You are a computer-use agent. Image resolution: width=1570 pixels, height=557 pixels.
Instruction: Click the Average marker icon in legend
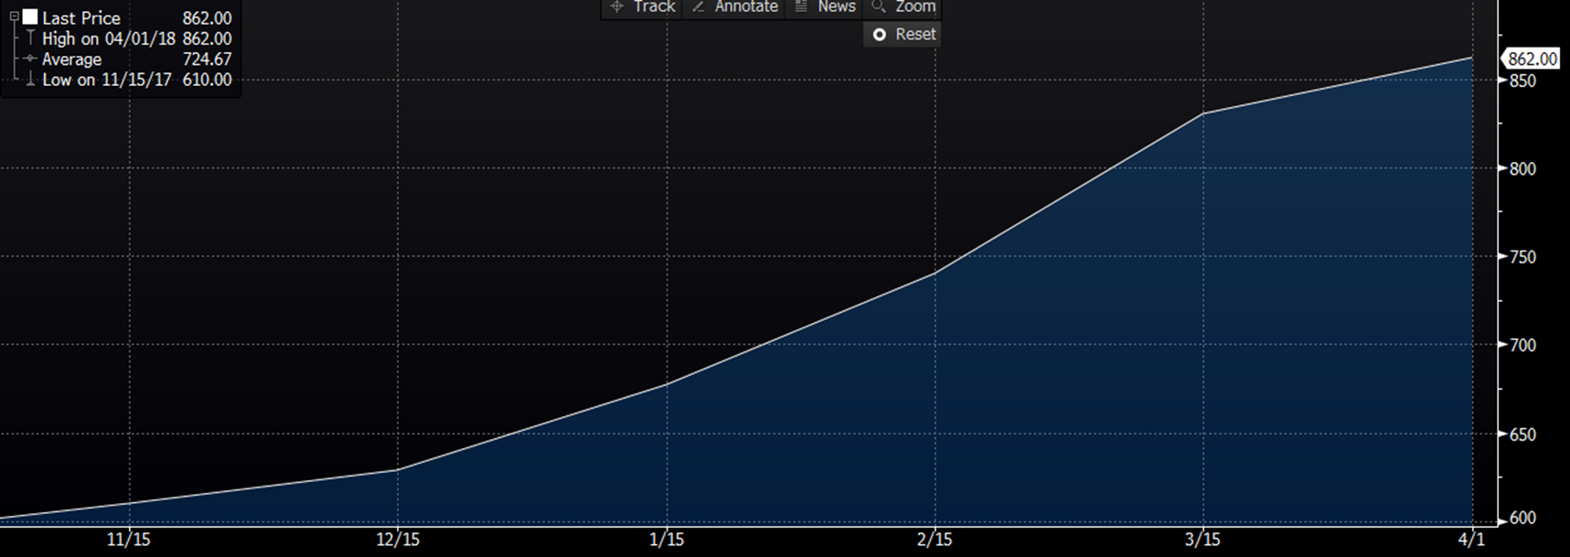(x=30, y=59)
